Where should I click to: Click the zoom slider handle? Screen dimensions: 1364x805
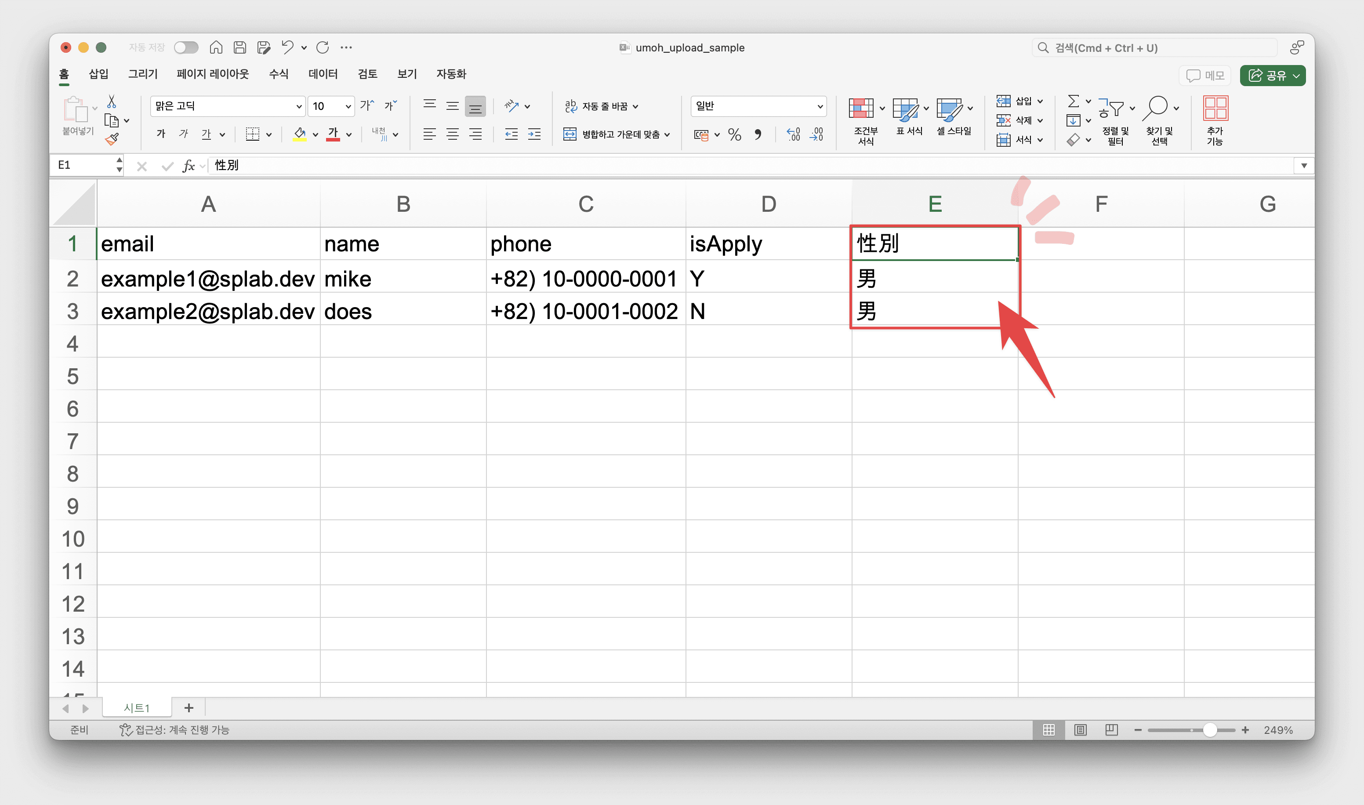[x=1209, y=730]
